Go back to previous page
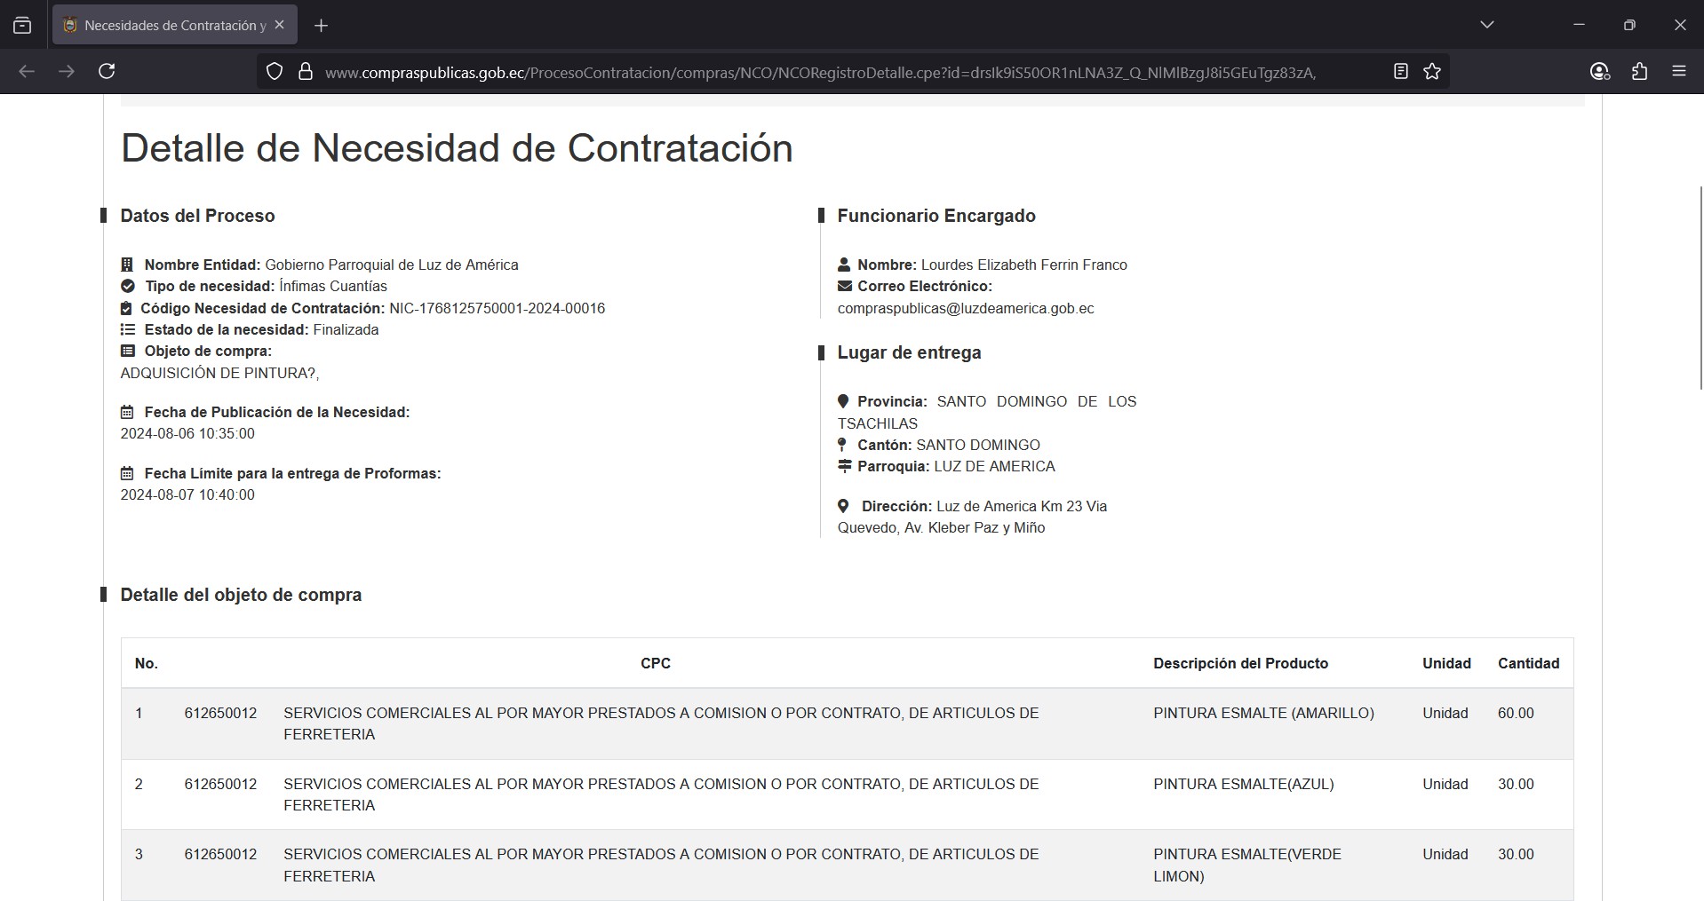 tap(27, 71)
